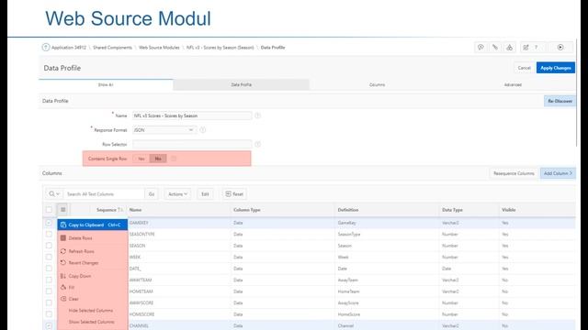Toggle the DATE_ row checkbox

49,269
